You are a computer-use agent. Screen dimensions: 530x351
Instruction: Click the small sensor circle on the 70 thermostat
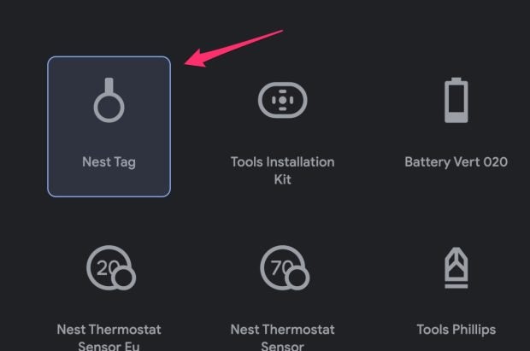297,278
